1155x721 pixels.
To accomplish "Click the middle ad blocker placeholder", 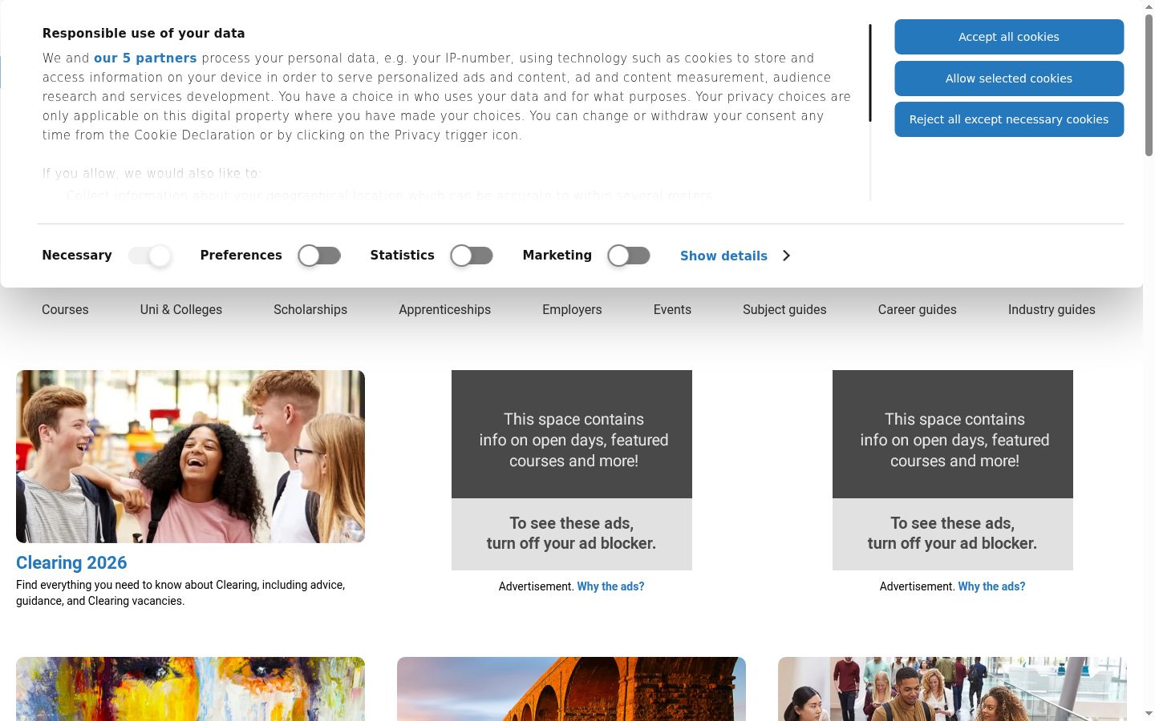I will [572, 470].
